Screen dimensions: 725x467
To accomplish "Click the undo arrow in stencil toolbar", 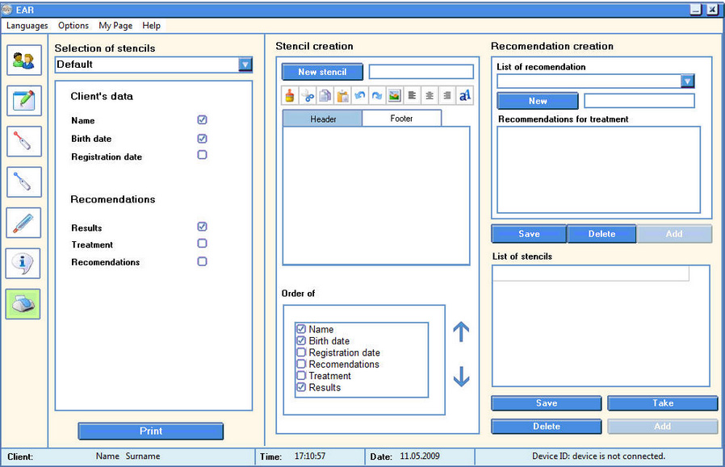I will pyautogui.click(x=359, y=96).
